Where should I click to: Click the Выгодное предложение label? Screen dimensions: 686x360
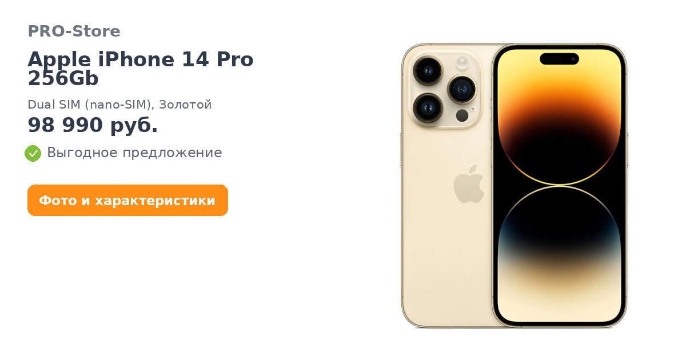click(x=134, y=153)
